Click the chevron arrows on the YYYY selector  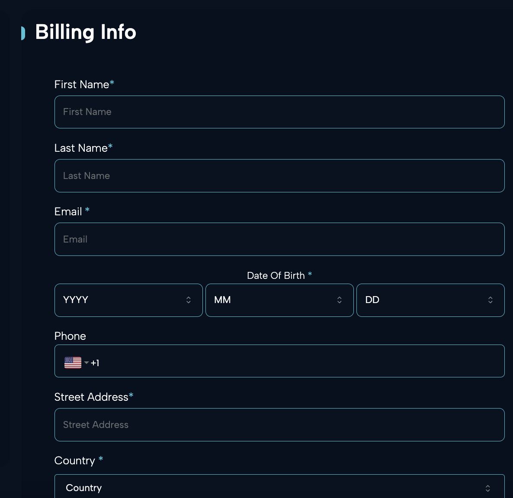189,300
